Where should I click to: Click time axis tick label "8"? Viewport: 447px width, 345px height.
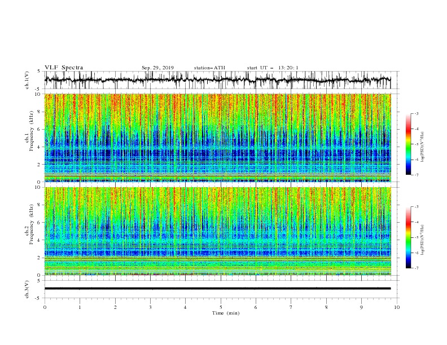pyautogui.click(x=326, y=307)
